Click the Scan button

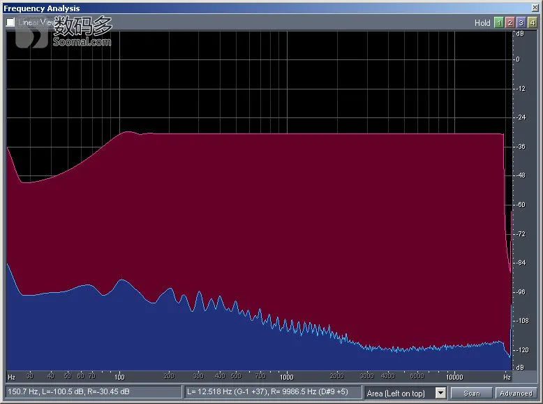coord(471,393)
